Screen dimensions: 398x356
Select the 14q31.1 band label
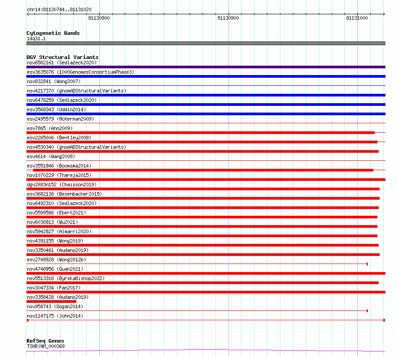click(x=36, y=38)
